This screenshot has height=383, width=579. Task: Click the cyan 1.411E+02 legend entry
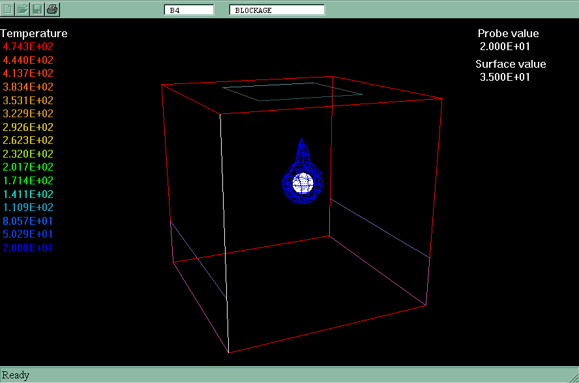[x=28, y=194]
